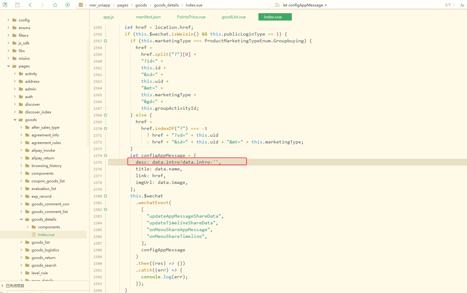Click the mixins folder icon
The width and height of the screenshot is (467, 293).
pos(14,58)
